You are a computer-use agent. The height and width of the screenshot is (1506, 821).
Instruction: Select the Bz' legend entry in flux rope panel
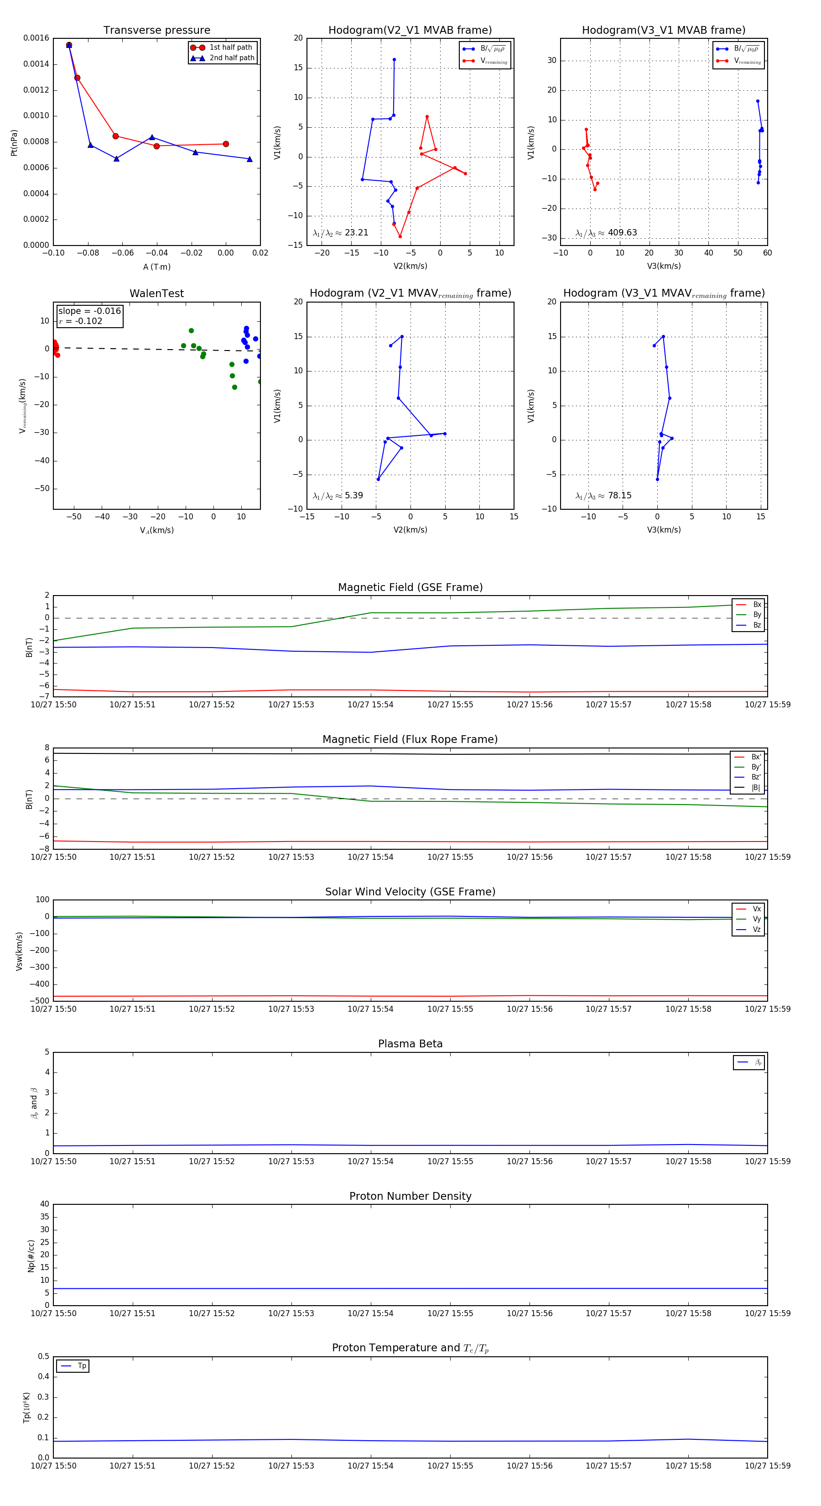click(x=748, y=777)
